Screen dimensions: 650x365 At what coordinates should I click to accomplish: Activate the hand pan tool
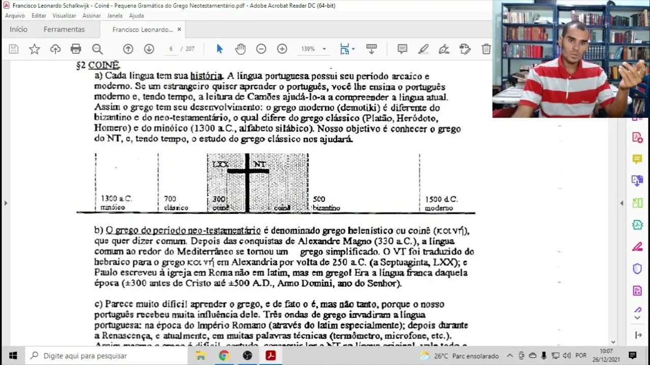click(240, 49)
